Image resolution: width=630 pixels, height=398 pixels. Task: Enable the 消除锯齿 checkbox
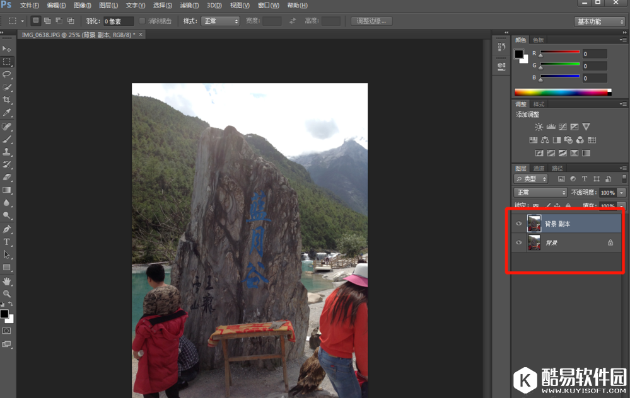(x=143, y=21)
